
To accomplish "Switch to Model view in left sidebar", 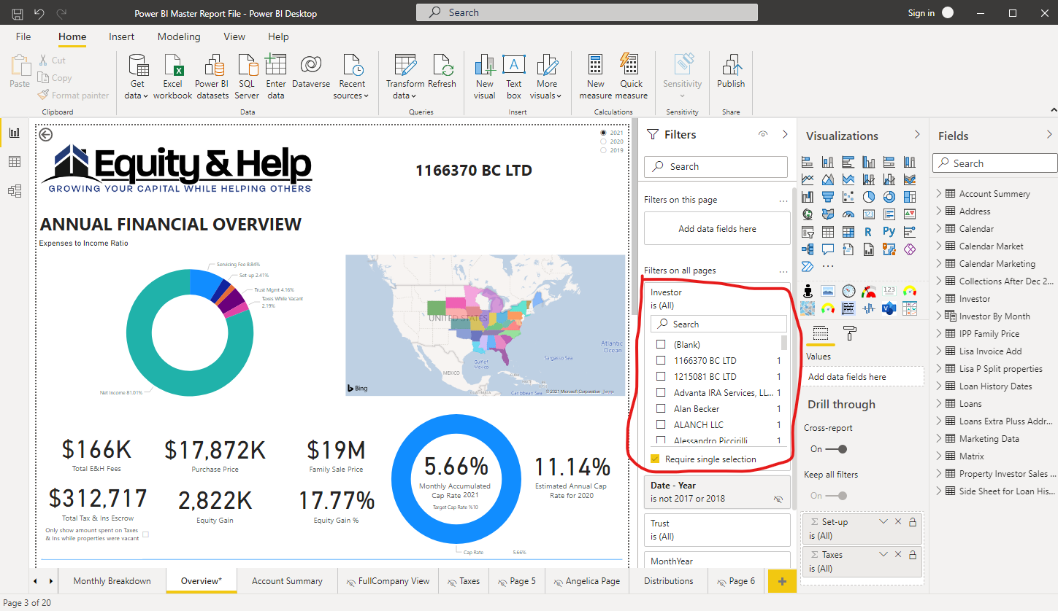I will tap(15, 191).
